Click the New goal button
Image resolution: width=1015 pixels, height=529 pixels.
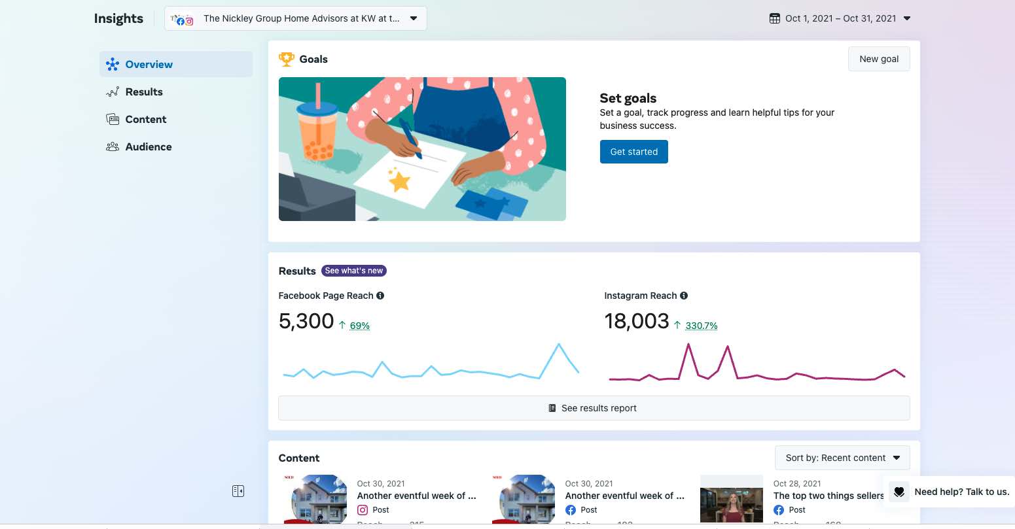[x=879, y=59]
